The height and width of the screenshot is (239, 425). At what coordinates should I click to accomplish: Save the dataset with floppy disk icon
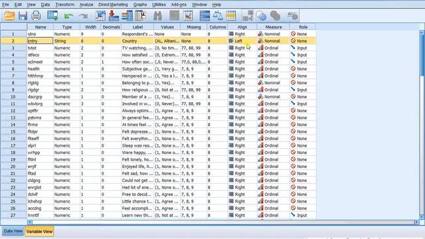(23, 16)
